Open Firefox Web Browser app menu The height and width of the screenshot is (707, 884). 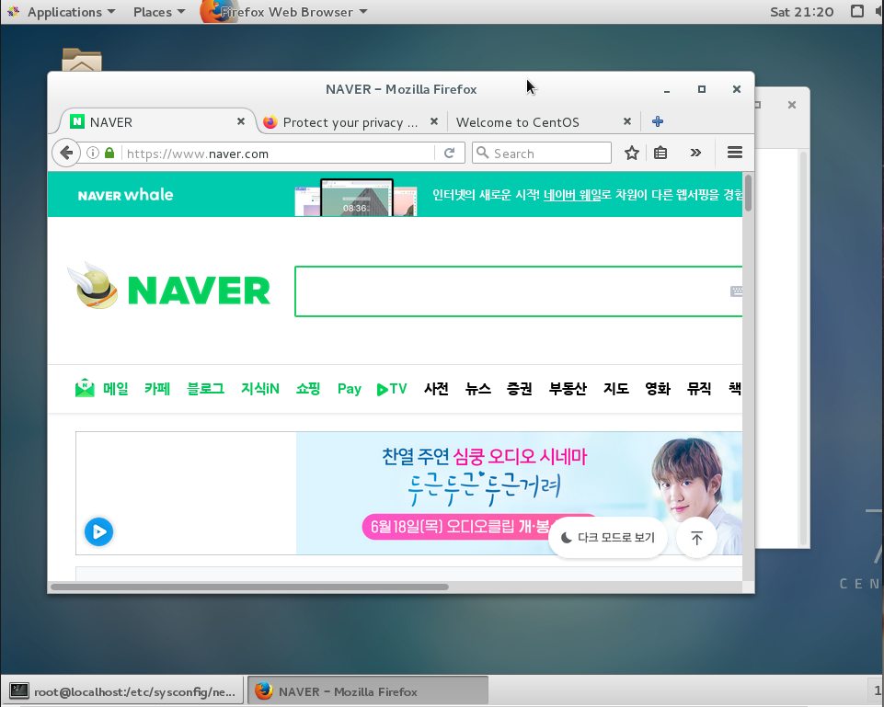click(x=285, y=12)
